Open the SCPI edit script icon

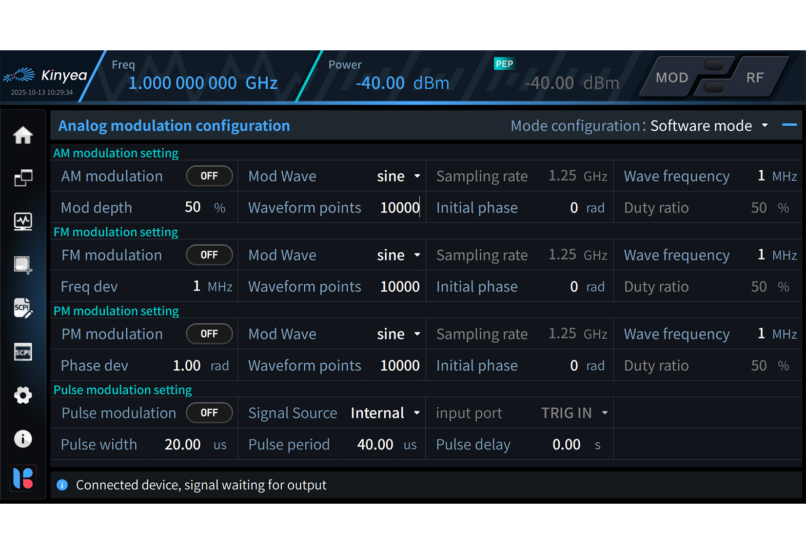click(23, 308)
